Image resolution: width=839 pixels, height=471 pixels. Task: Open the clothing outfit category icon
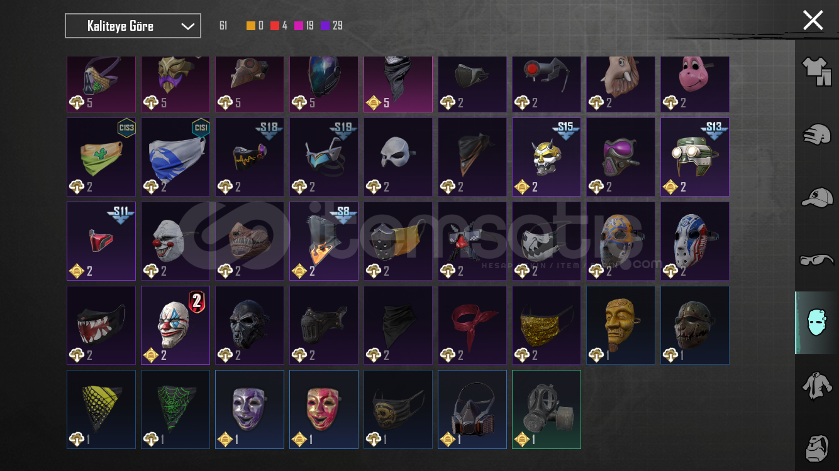point(816,72)
